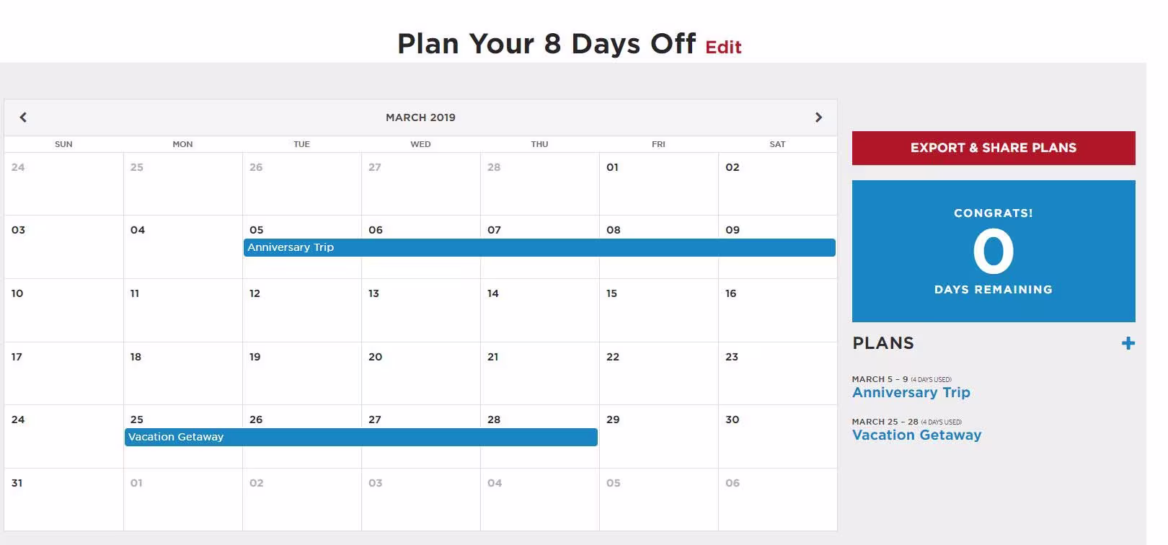Choose March 12 in the calendar
The image size is (1168, 545).
301,310
